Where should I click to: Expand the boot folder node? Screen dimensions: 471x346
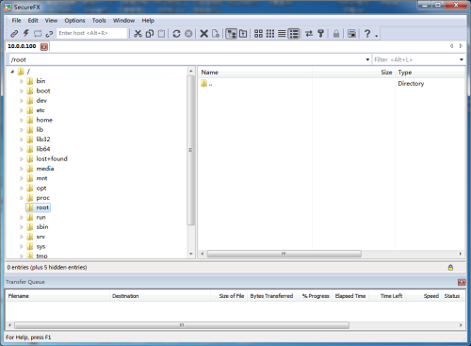tap(22, 91)
